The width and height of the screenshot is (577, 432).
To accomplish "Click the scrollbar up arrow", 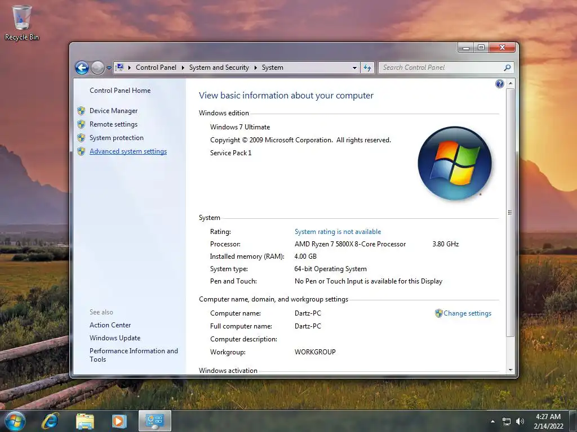I will point(511,84).
